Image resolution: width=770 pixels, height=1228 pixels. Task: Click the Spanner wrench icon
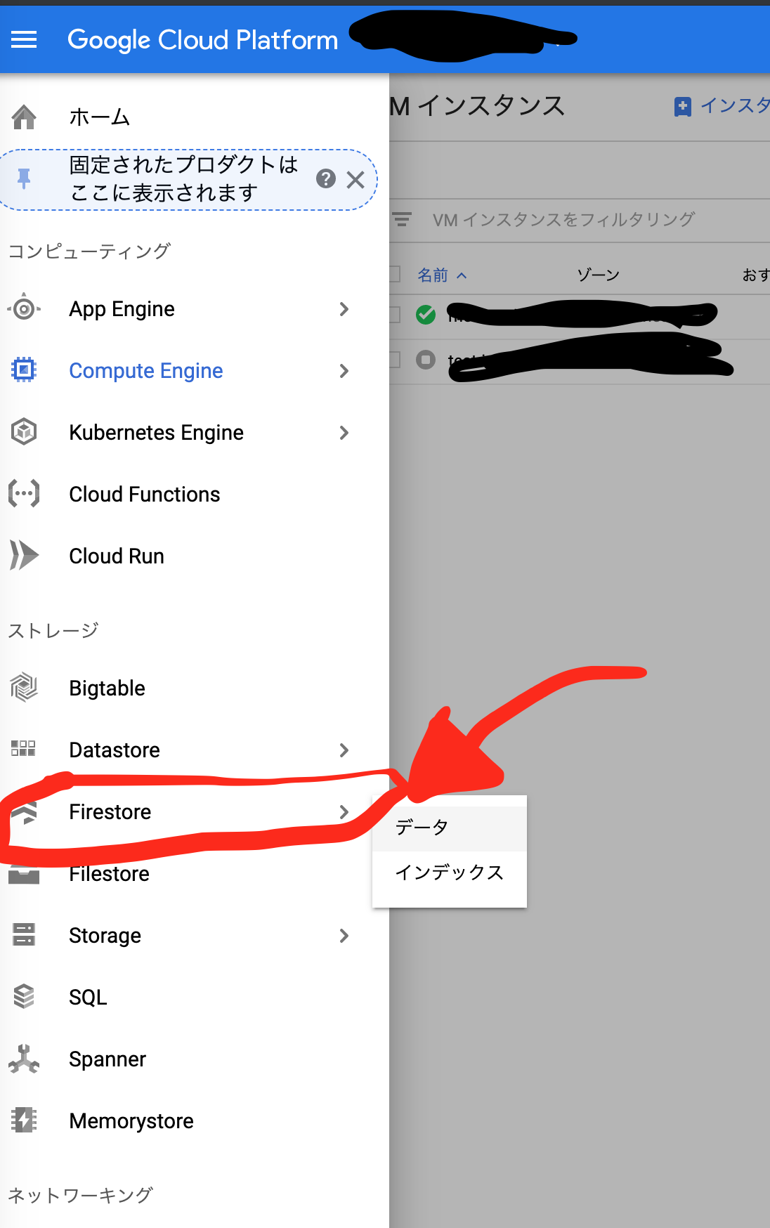click(24, 1059)
